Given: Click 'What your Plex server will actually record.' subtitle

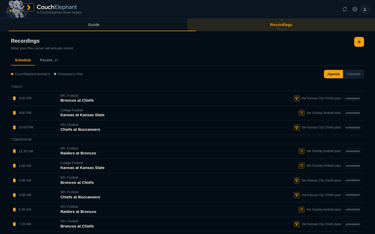Looking at the screenshot, I should (42, 48).
